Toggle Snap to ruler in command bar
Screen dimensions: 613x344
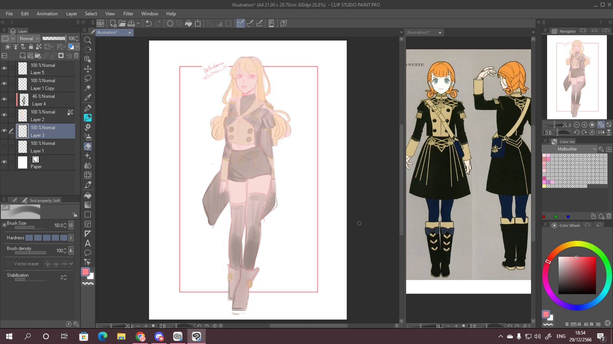(241, 23)
